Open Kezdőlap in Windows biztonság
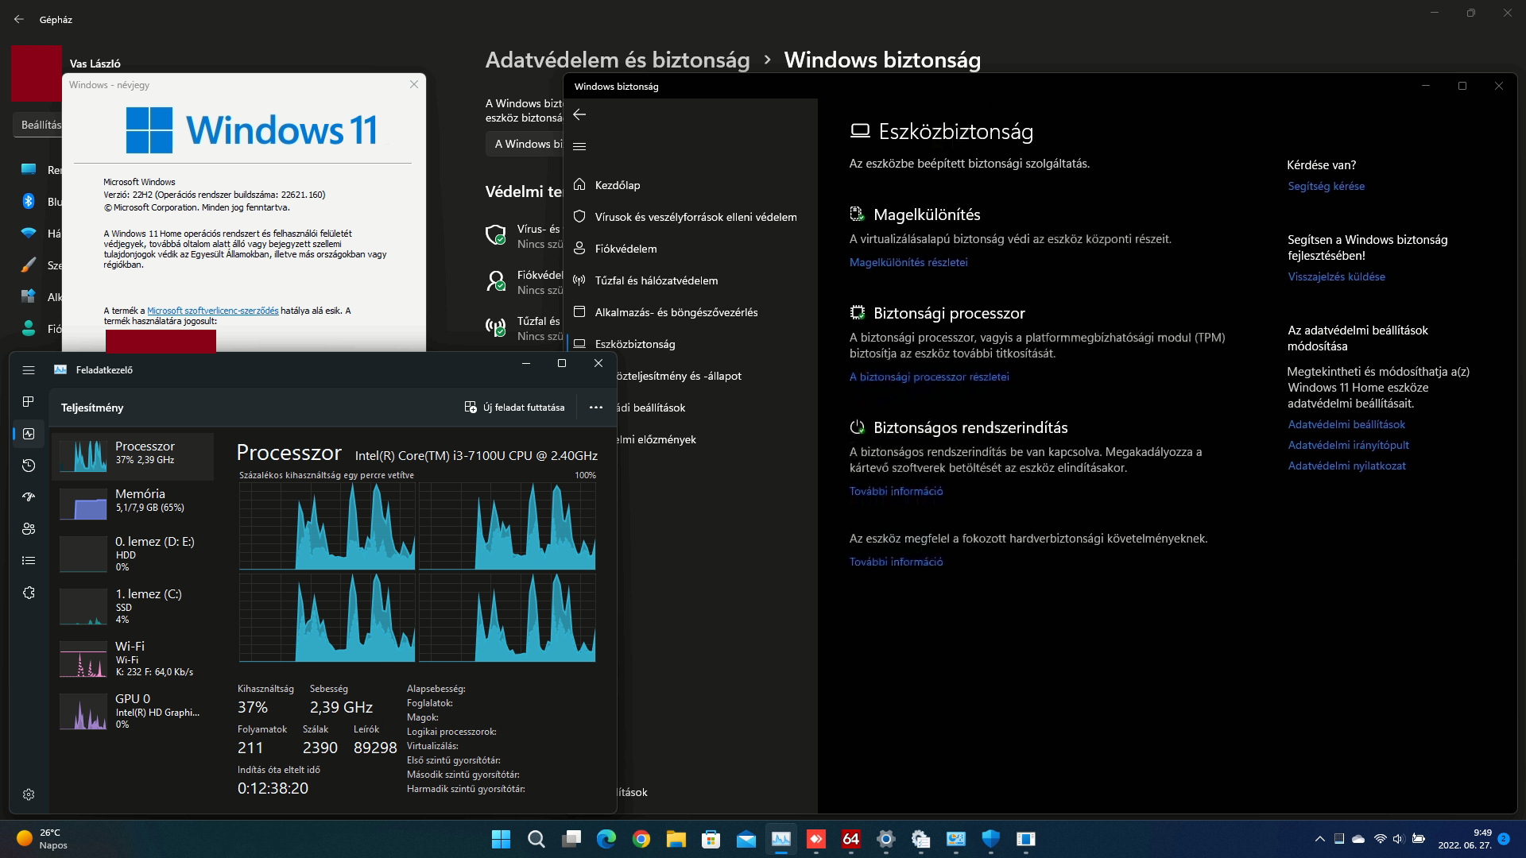The height and width of the screenshot is (858, 1526). pyautogui.click(x=617, y=185)
